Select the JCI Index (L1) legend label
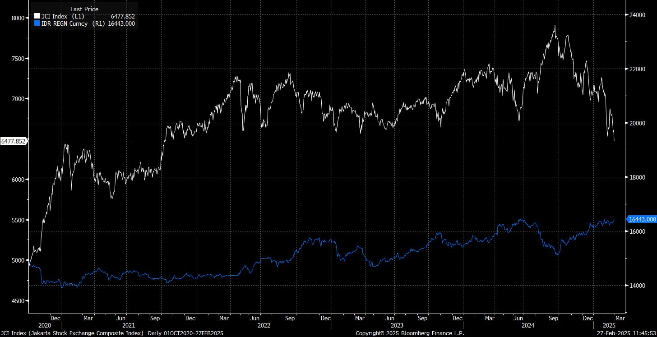Image resolution: width=657 pixels, height=337 pixels. (x=59, y=17)
